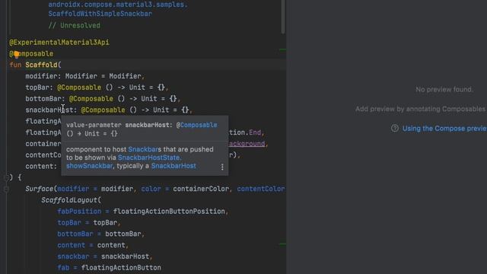The width and height of the screenshot is (487, 274).
Task: Follow the showSnackbar link in the popup
Action: pyautogui.click(x=90, y=166)
